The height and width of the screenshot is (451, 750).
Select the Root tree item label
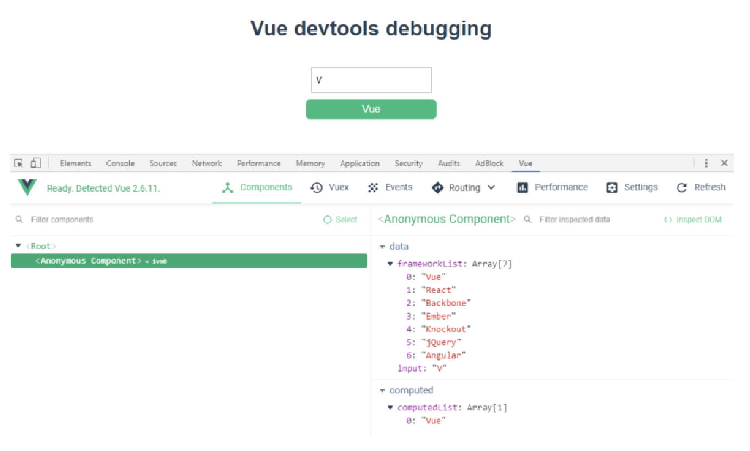coord(41,246)
